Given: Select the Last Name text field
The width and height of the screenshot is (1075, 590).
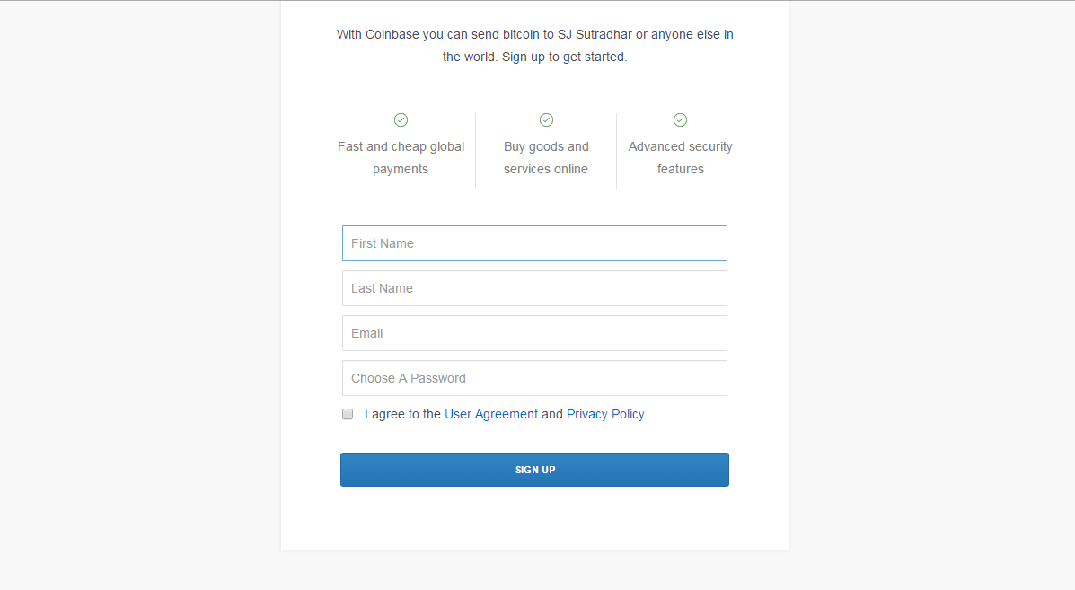Looking at the screenshot, I should (534, 288).
